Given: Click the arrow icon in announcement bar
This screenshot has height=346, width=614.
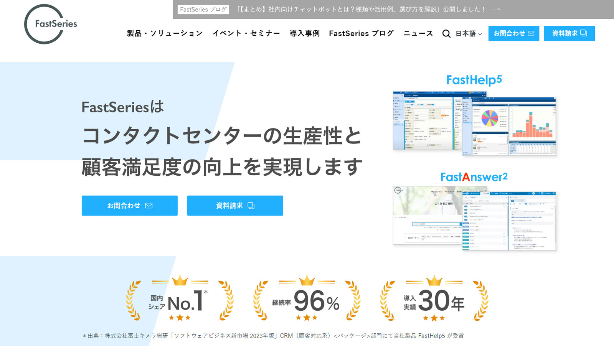Looking at the screenshot, I should (x=496, y=10).
